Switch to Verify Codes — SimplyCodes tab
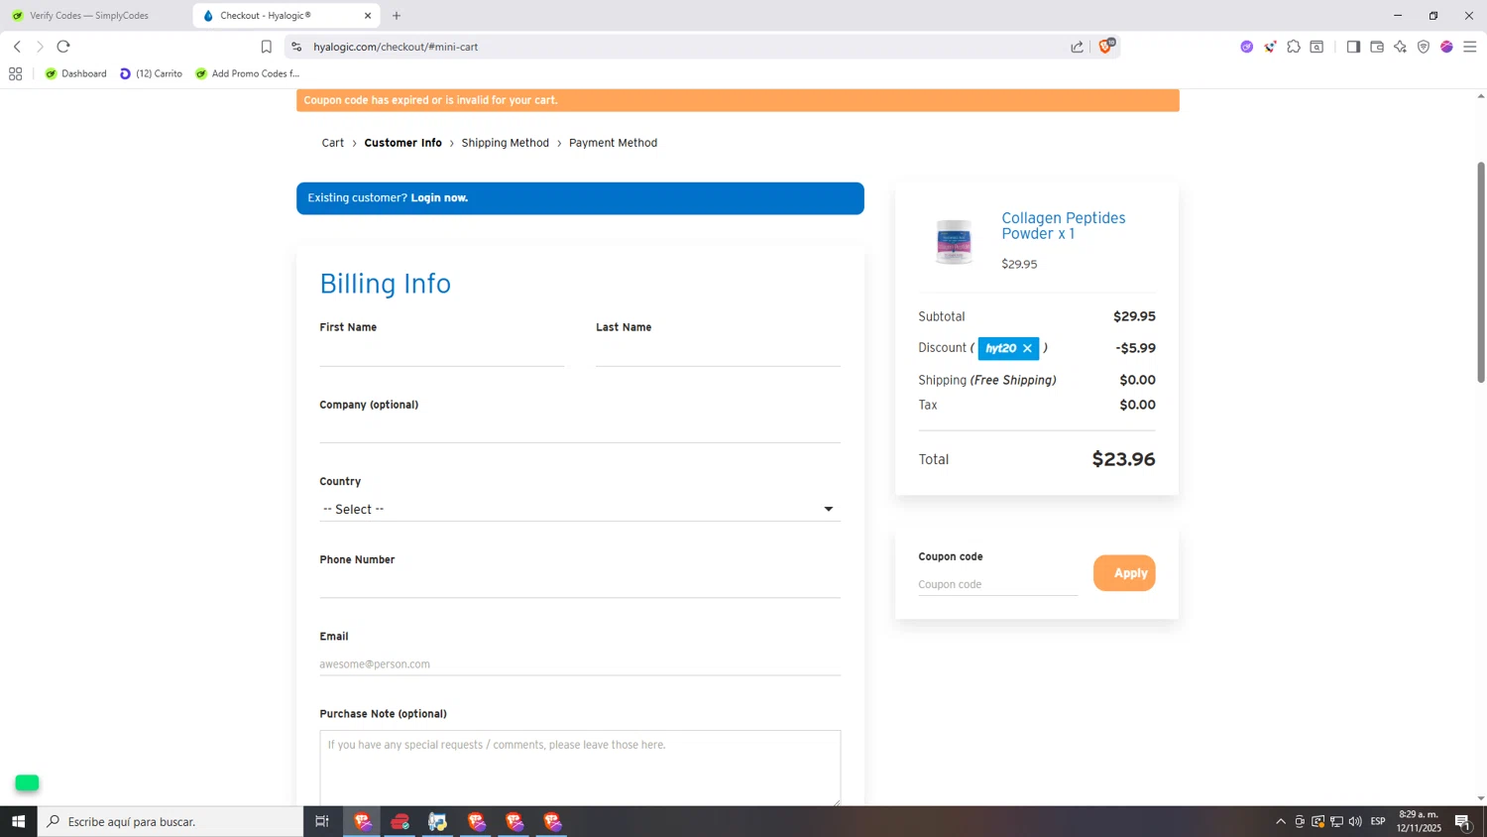1487x837 pixels. (89, 16)
